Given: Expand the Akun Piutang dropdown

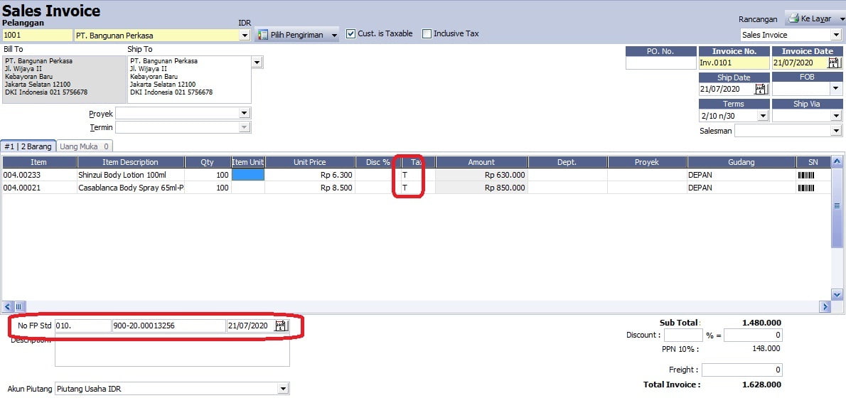Looking at the screenshot, I should pyautogui.click(x=284, y=389).
